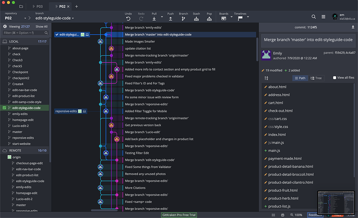Screen dimensions: 358x218
Task: Switch to the P03 tab
Action: click(x=37, y=6)
